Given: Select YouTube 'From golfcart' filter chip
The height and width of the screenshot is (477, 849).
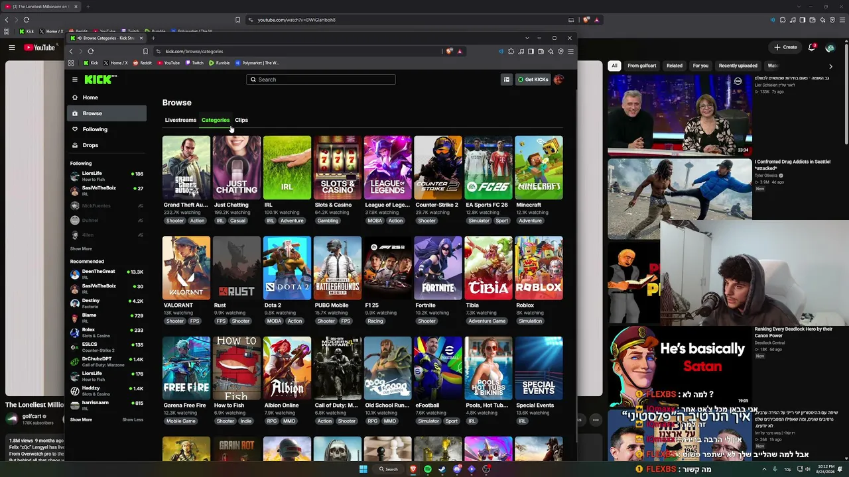Looking at the screenshot, I should coord(642,66).
